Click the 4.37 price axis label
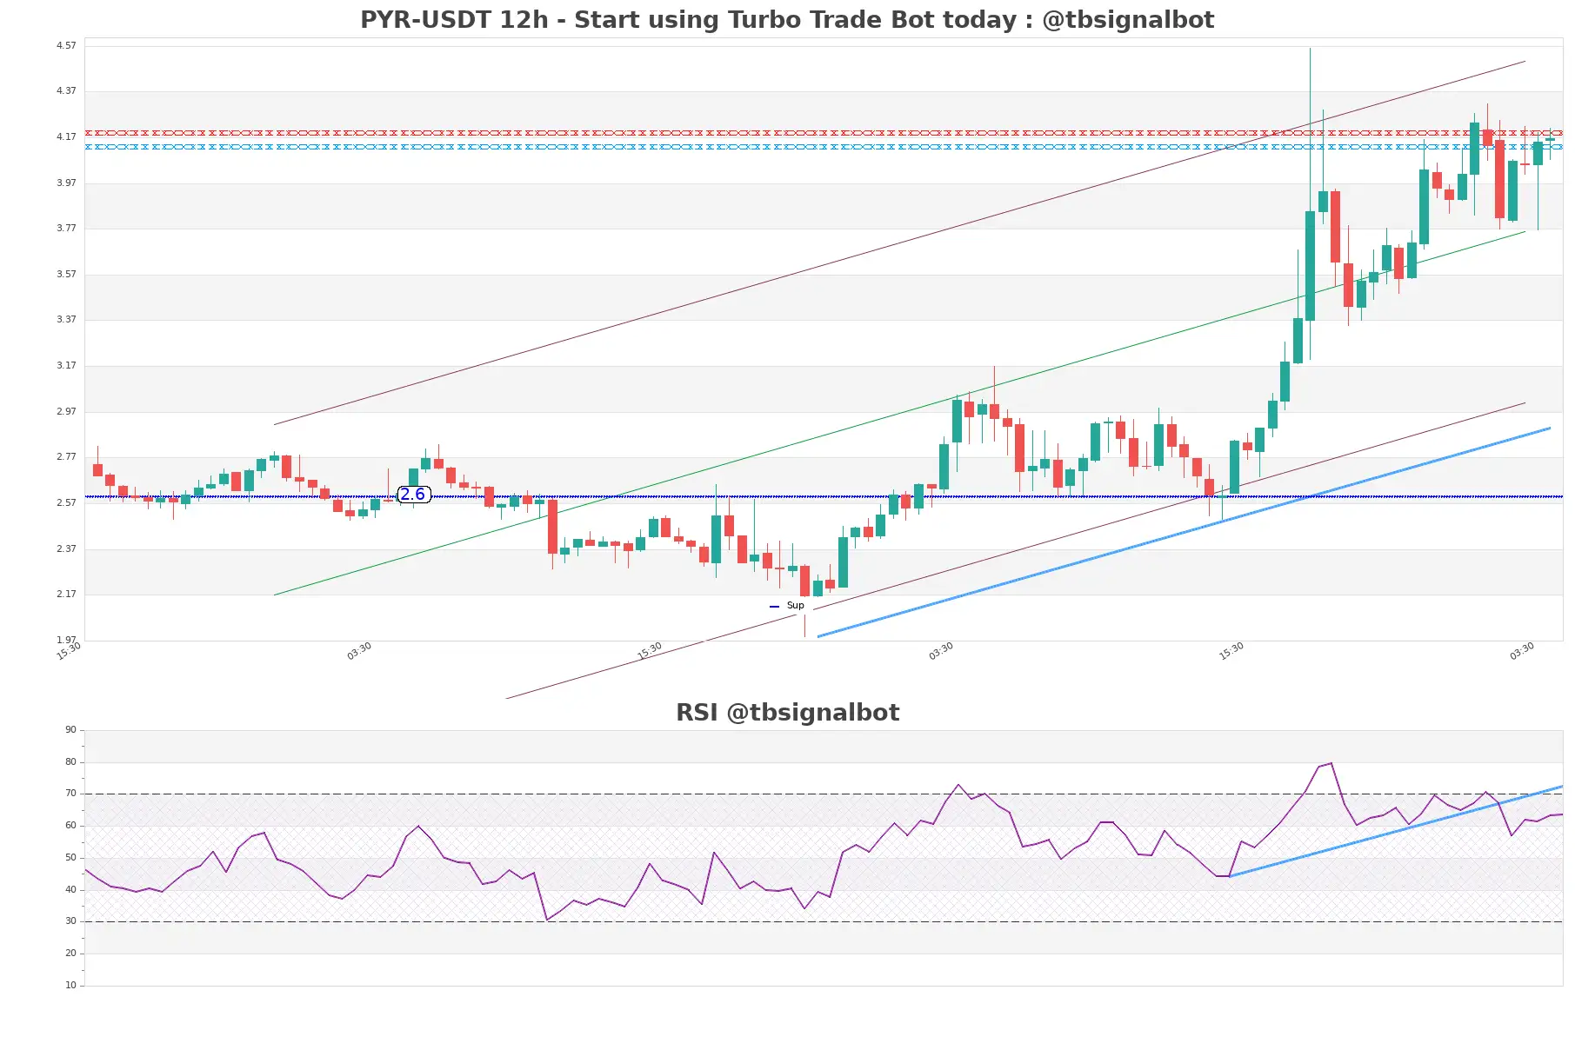 tap(66, 90)
